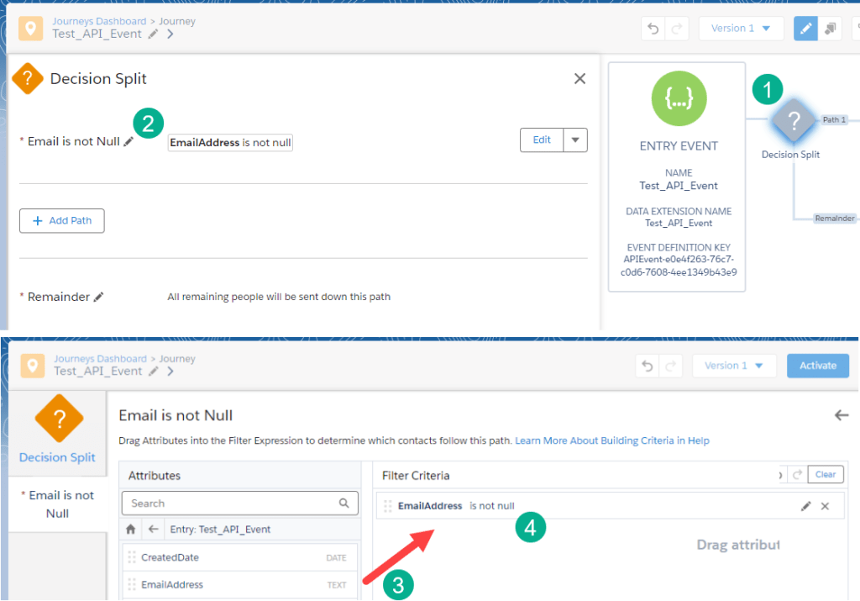Open Learn More About Building Criteria link
The height and width of the screenshot is (601, 860).
pos(612,440)
